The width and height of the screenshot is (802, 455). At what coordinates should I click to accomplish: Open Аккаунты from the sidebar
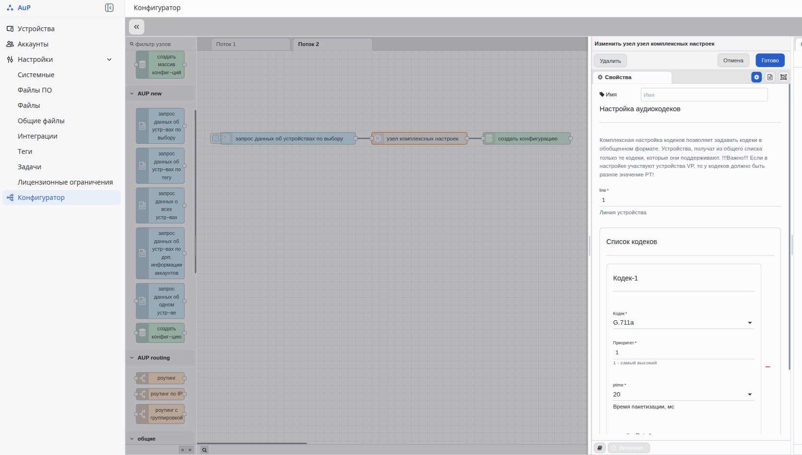tap(33, 44)
